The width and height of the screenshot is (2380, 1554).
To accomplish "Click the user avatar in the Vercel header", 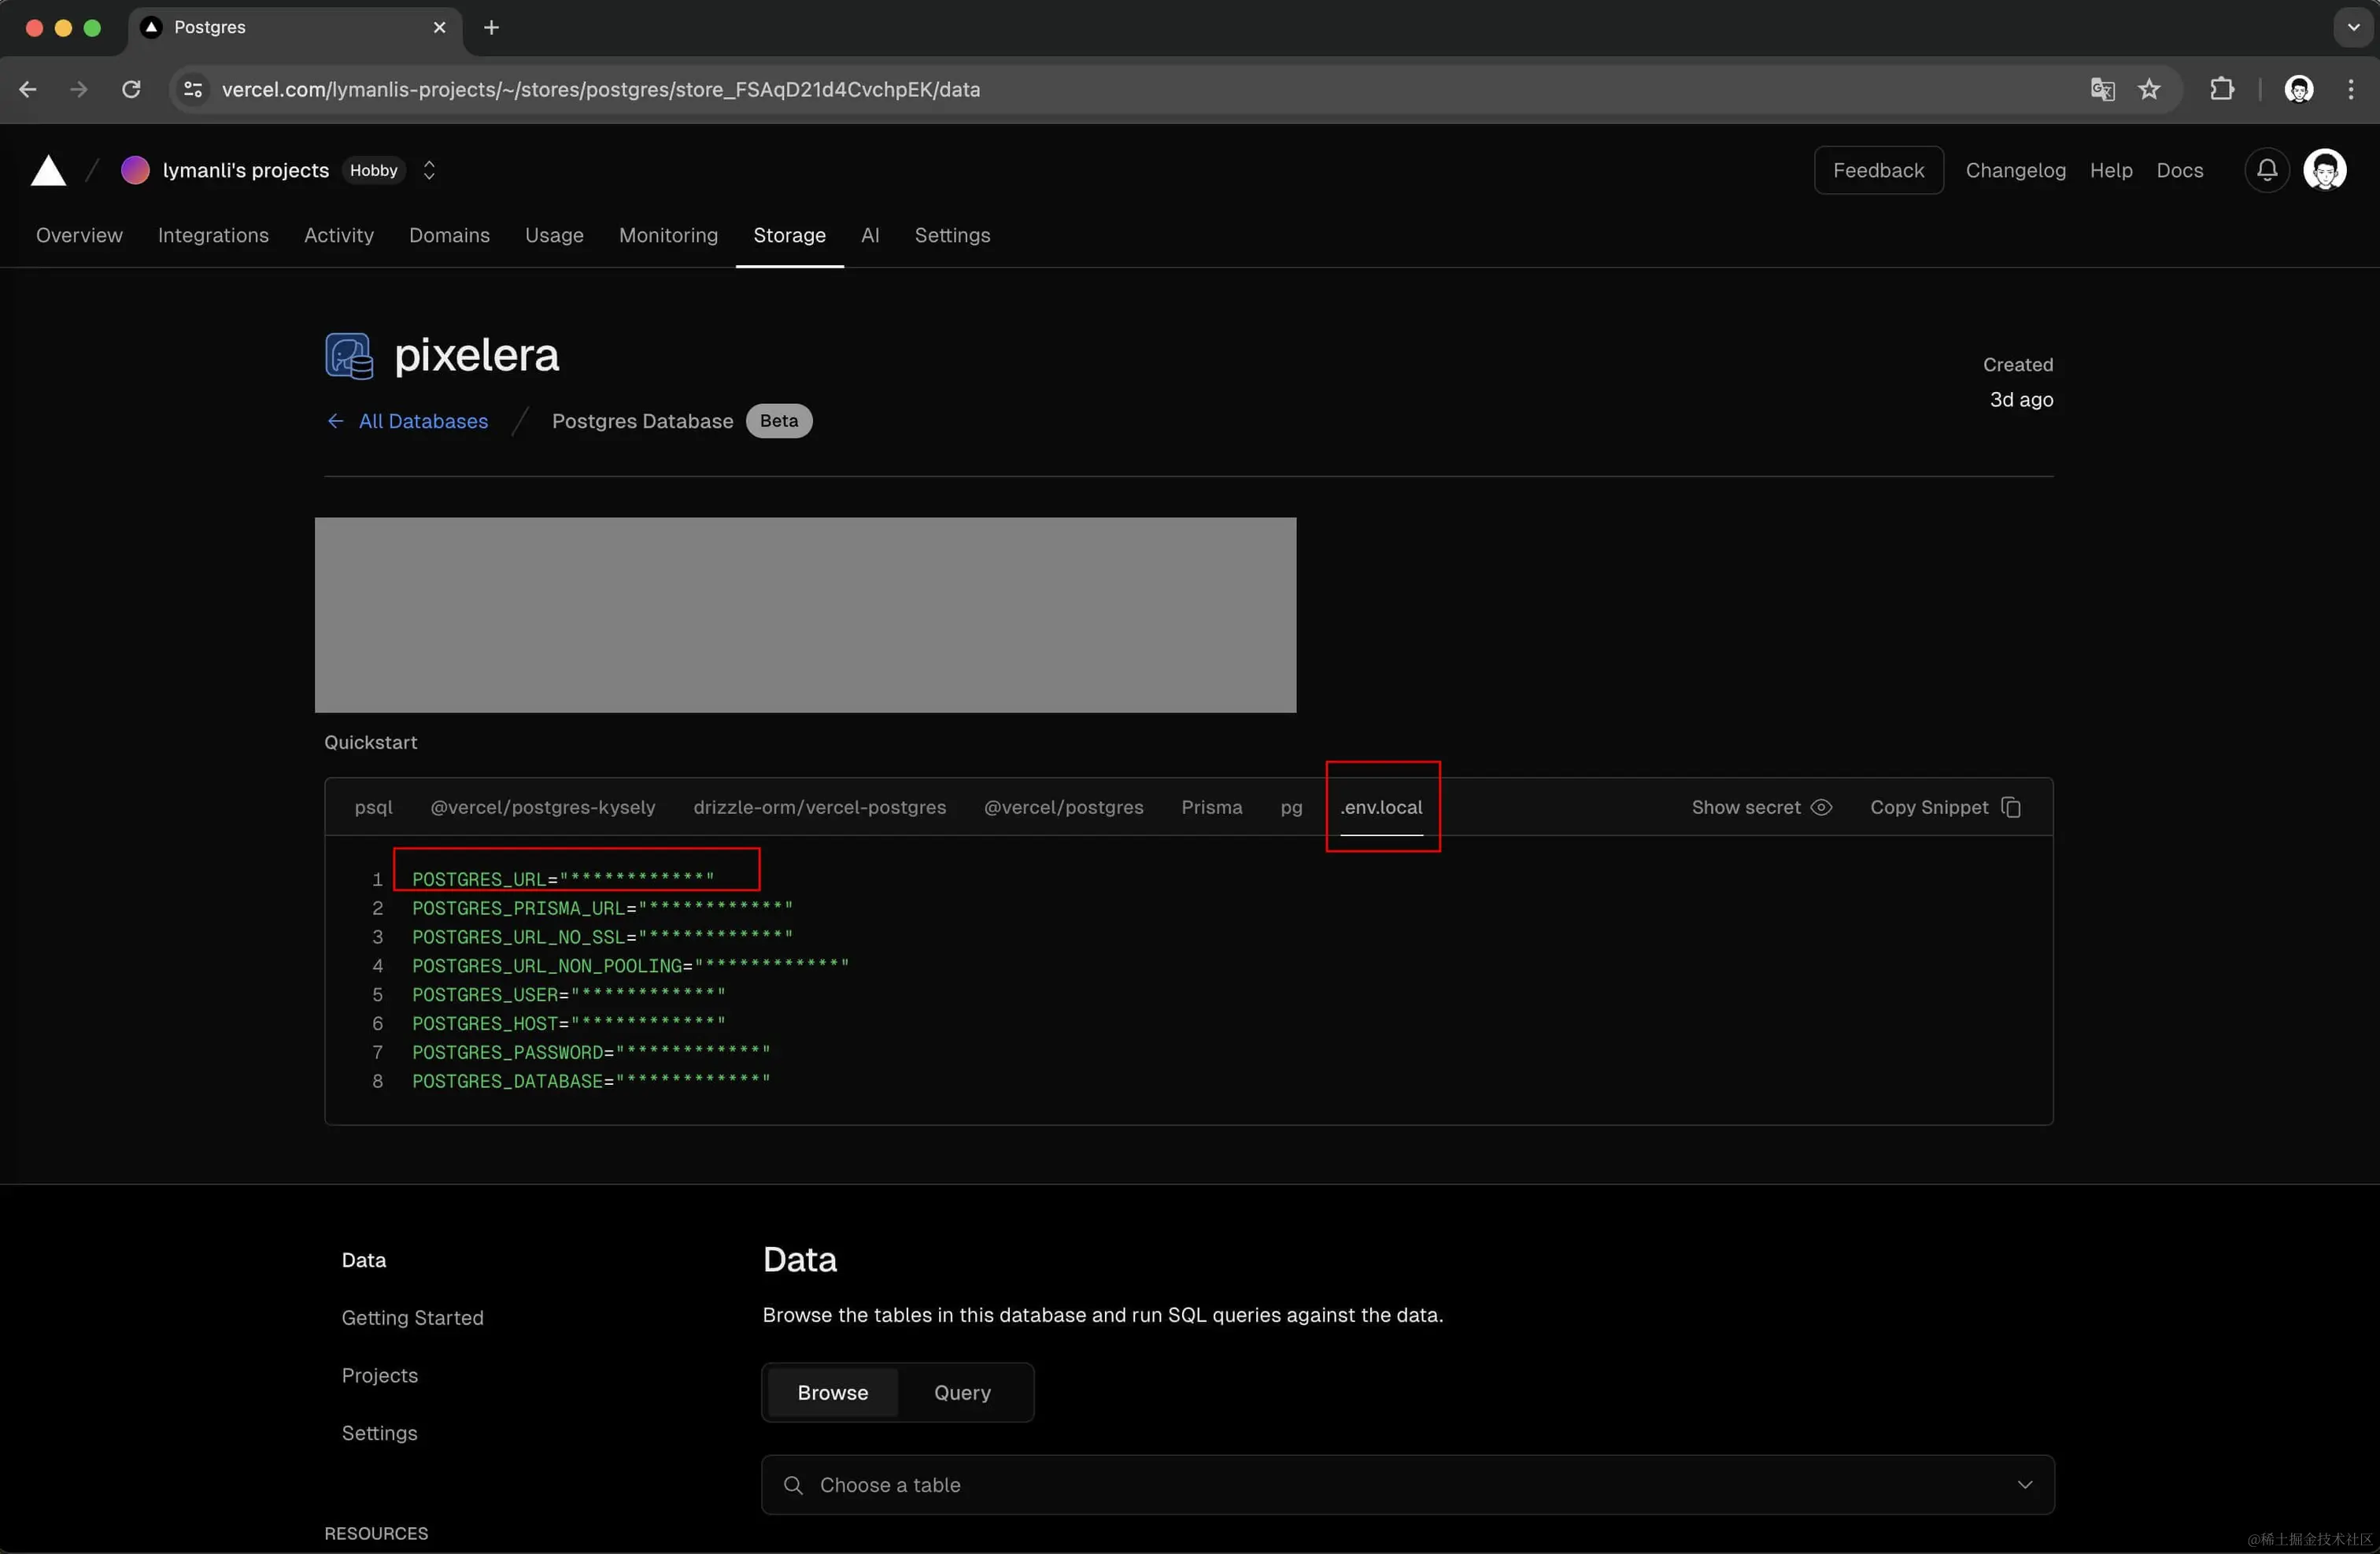I will pyautogui.click(x=2324, y=170).
